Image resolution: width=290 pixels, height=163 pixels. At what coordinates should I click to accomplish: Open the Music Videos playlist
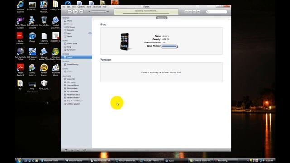pyautogui.click(x=72, y=88)
